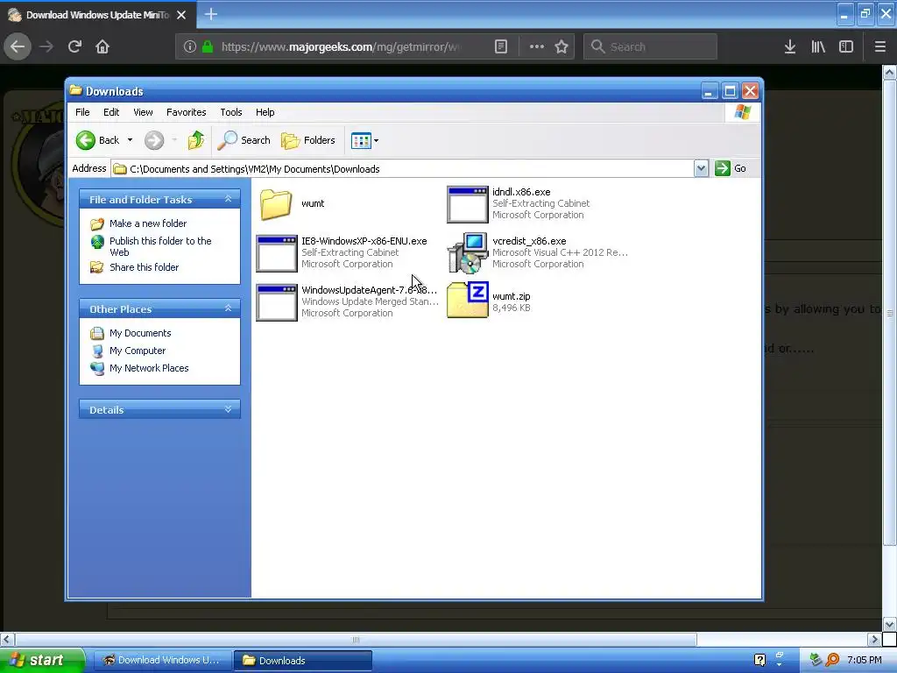This screenshot has width=897, height=673.
Task: Click the Share this folder icon
Action: 97,267
